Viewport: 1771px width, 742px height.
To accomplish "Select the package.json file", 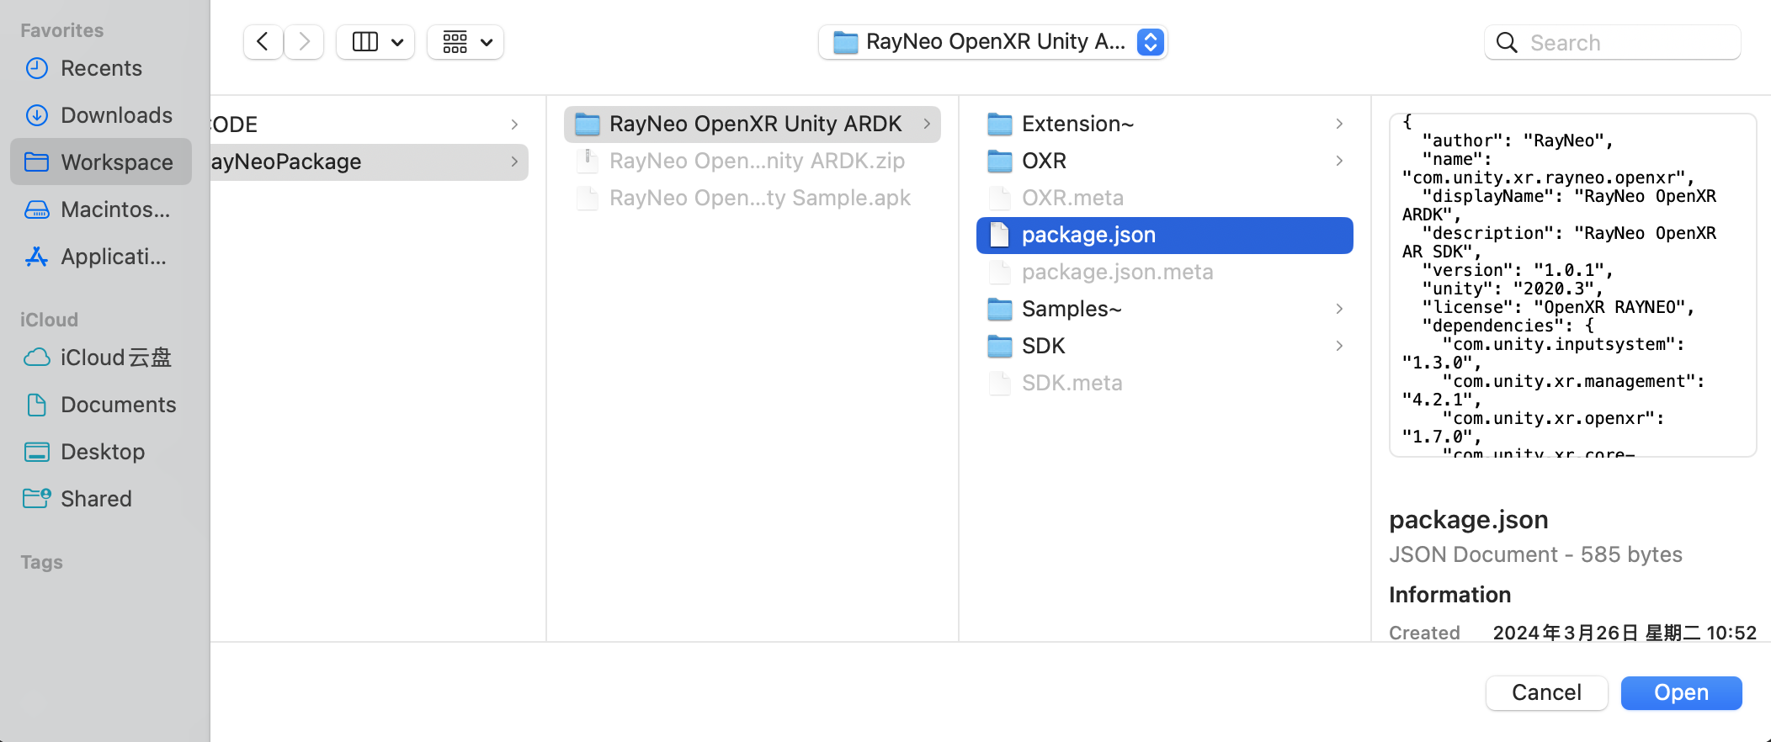I will (1165, 236).
